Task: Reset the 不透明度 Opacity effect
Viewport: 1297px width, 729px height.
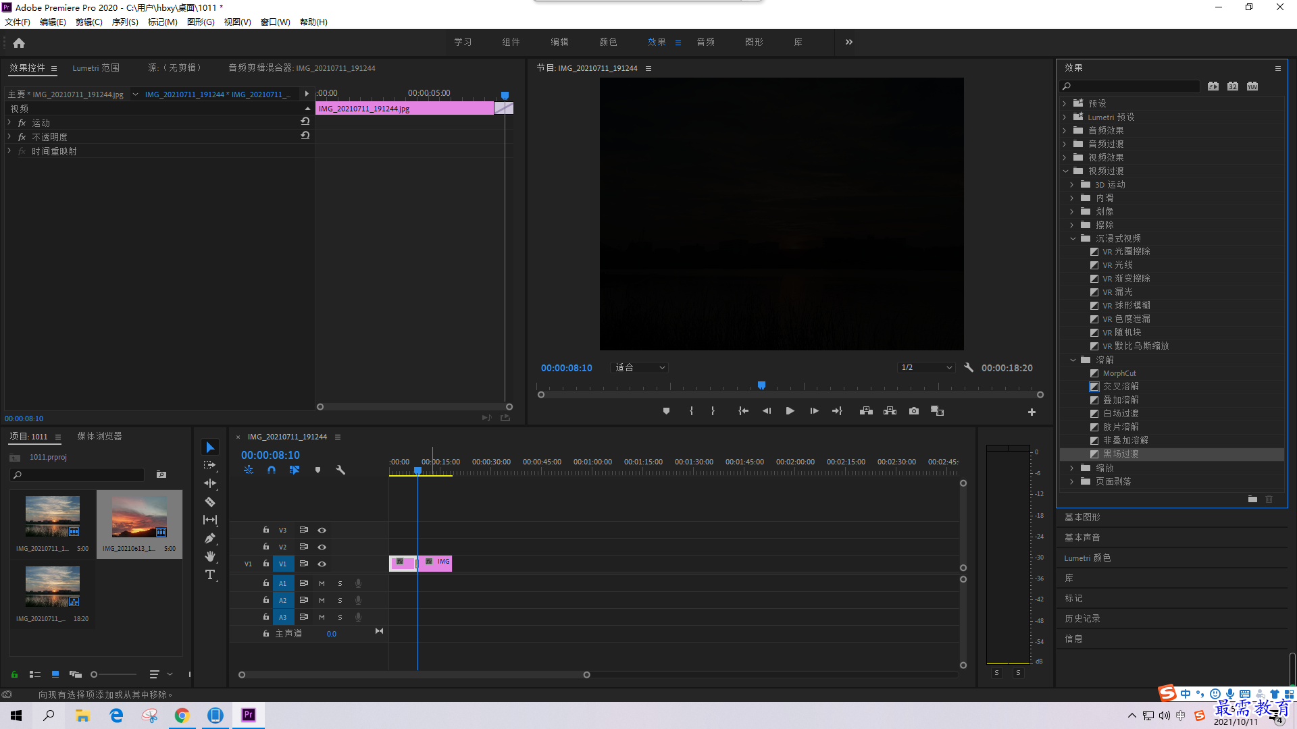Action: point(305,136)
